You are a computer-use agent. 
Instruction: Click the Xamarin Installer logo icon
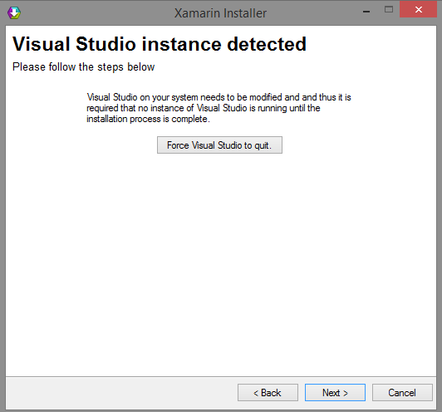[x=14, y=12]
